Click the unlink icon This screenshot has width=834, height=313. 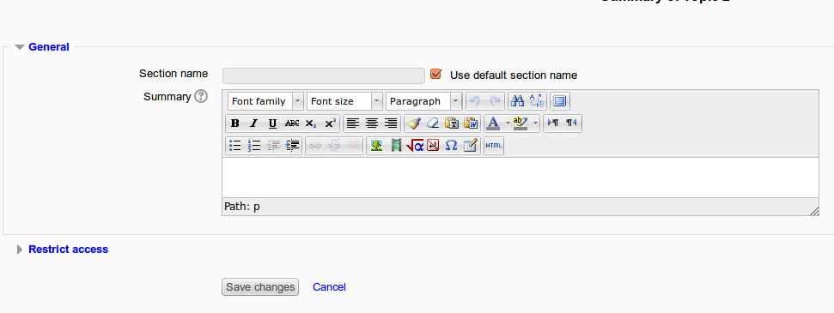(334, 145)
